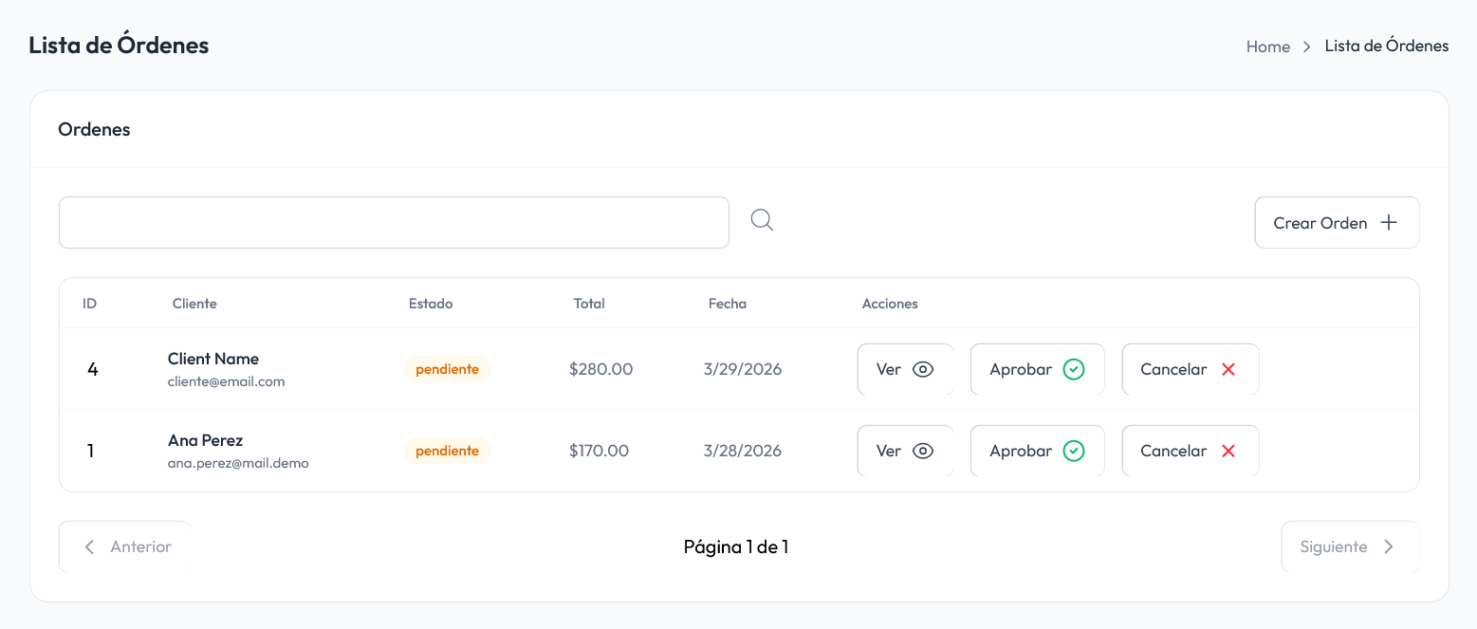Advance to next page with Siguiente
Screen dimensions: 1477x629
tap(1349, 547)
